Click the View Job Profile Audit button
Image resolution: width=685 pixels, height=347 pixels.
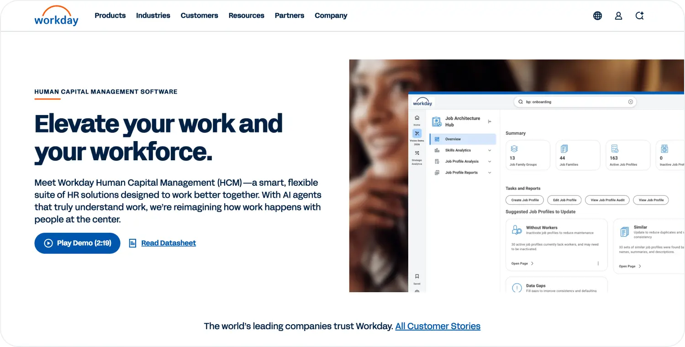click(x=608, y=200)
